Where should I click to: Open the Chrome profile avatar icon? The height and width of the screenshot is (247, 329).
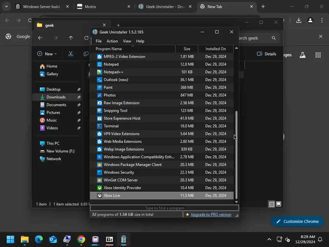pos(310,20)
